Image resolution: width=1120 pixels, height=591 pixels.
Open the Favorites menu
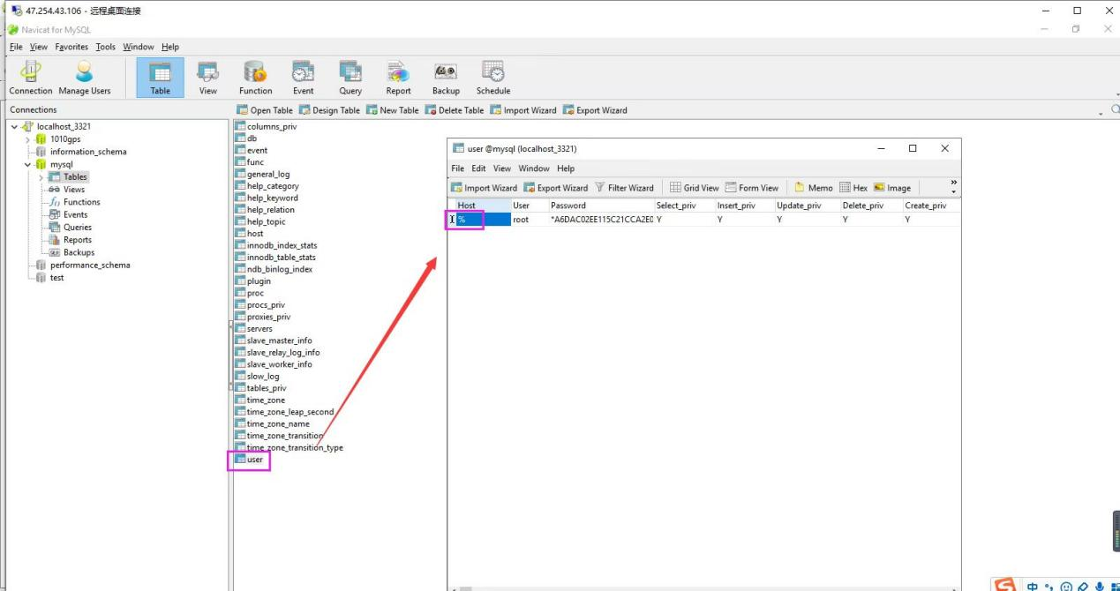(71, 47)
